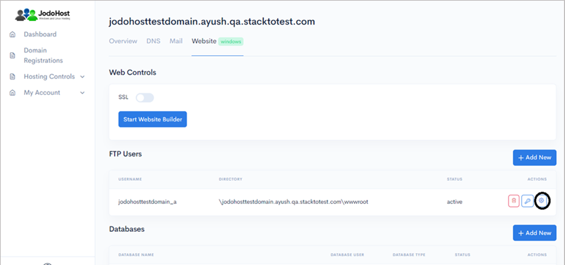Click the jodohosttestdomain_a username row
Screen dimensions: 565x265
147,202
